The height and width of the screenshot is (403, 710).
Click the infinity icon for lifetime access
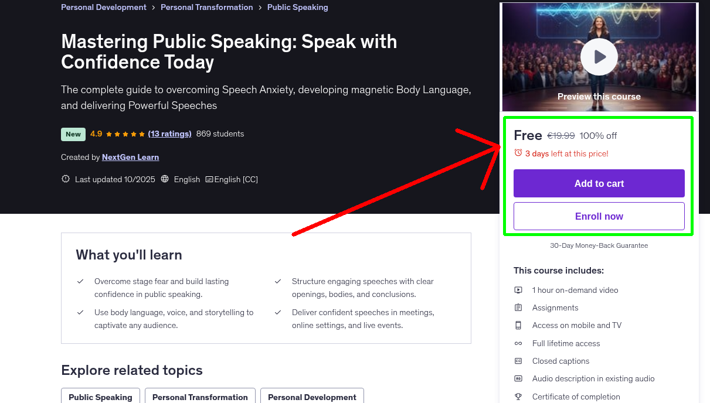coord(518,343)
